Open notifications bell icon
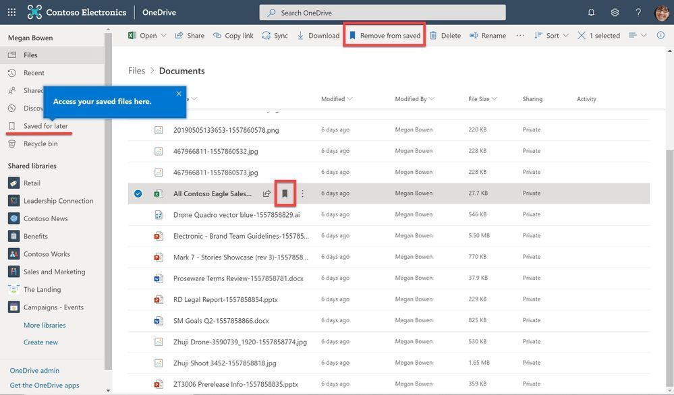 pyautogui.click(x=591, y=12)
